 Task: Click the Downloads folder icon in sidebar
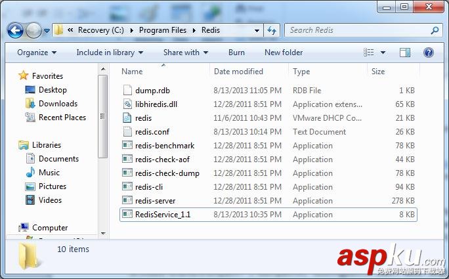[x=30, y=104]
